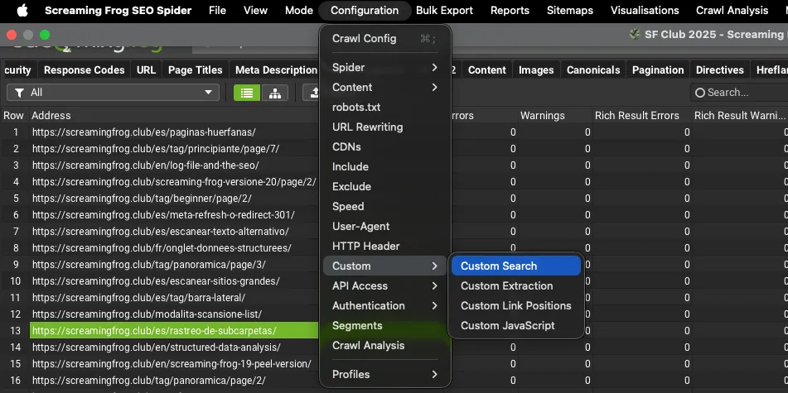Open the Sitemaps menu
The image size is (788, 393).
click(570, 11)
